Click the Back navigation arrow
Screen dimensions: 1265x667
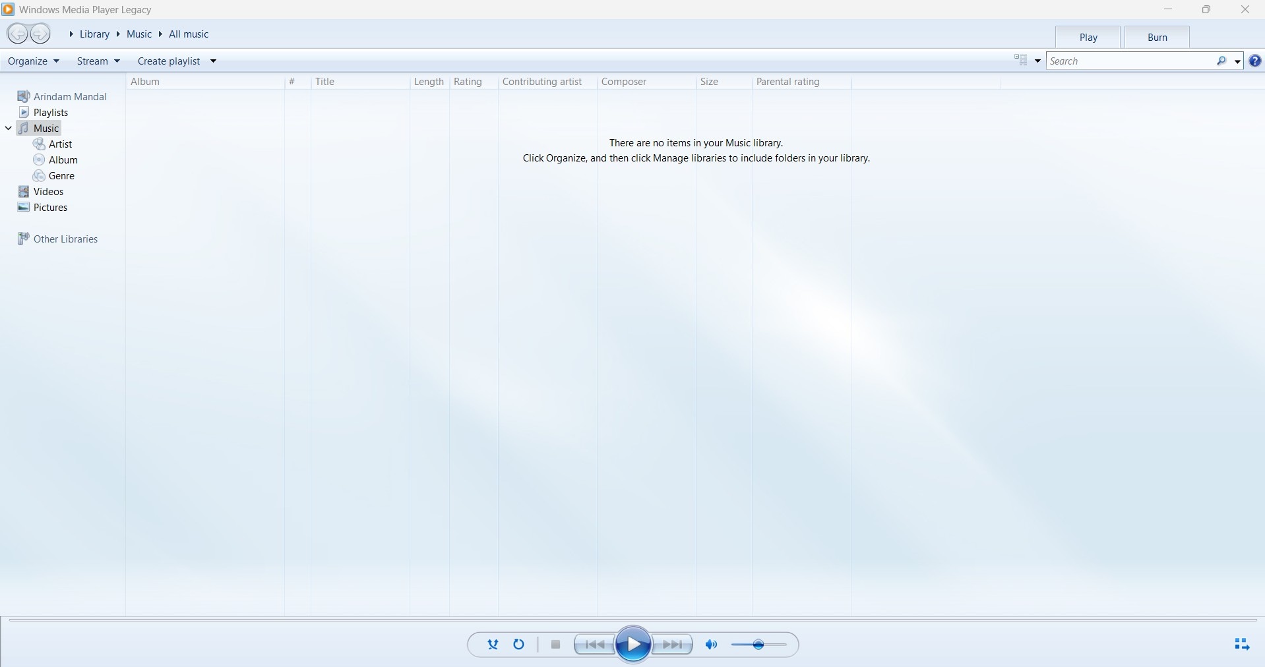pos(18,34)
